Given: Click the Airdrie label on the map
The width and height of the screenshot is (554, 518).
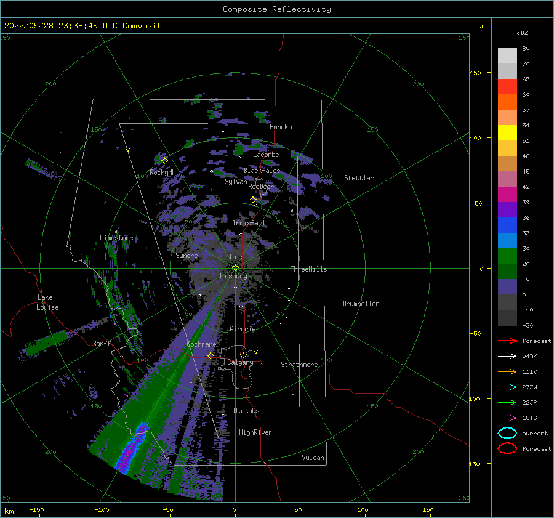Looking at the screenshot, I should 243,329.
